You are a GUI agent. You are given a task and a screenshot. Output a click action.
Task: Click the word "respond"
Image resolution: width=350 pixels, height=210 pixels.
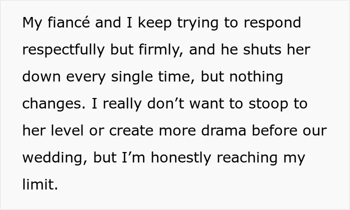click(x=272, y=23)
